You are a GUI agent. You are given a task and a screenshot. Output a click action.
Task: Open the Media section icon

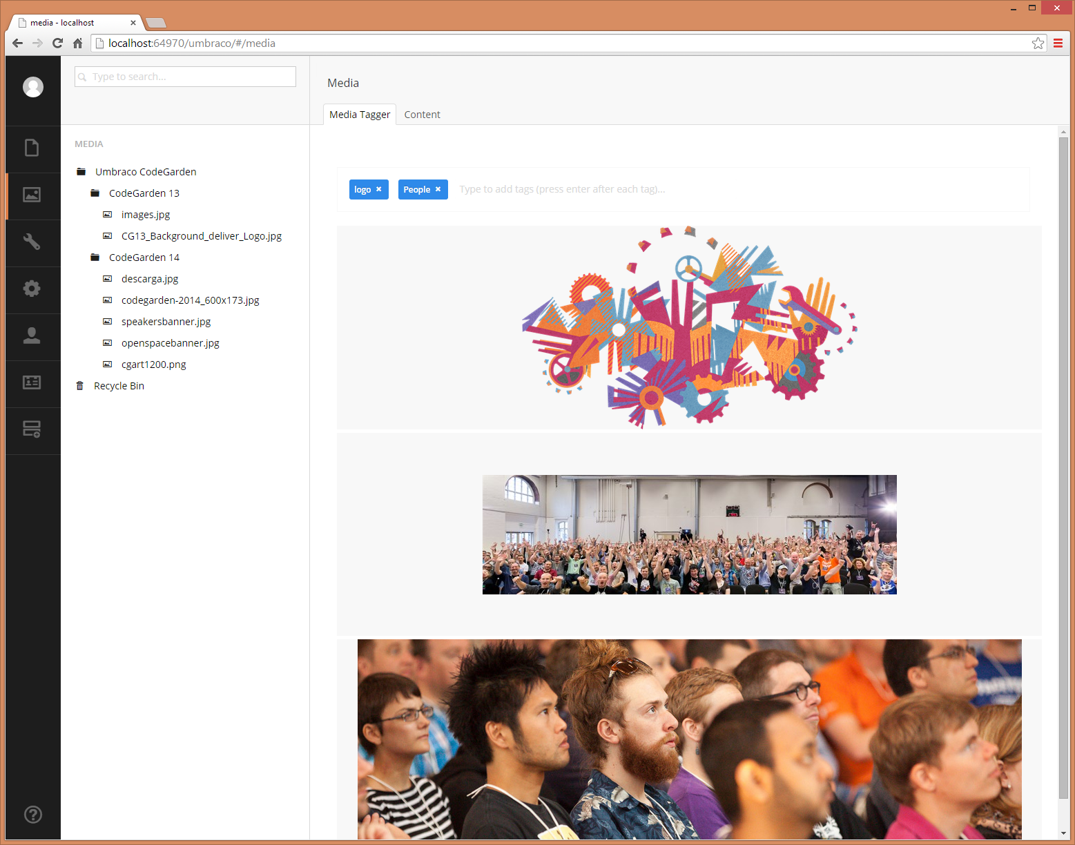coord(32,195)
